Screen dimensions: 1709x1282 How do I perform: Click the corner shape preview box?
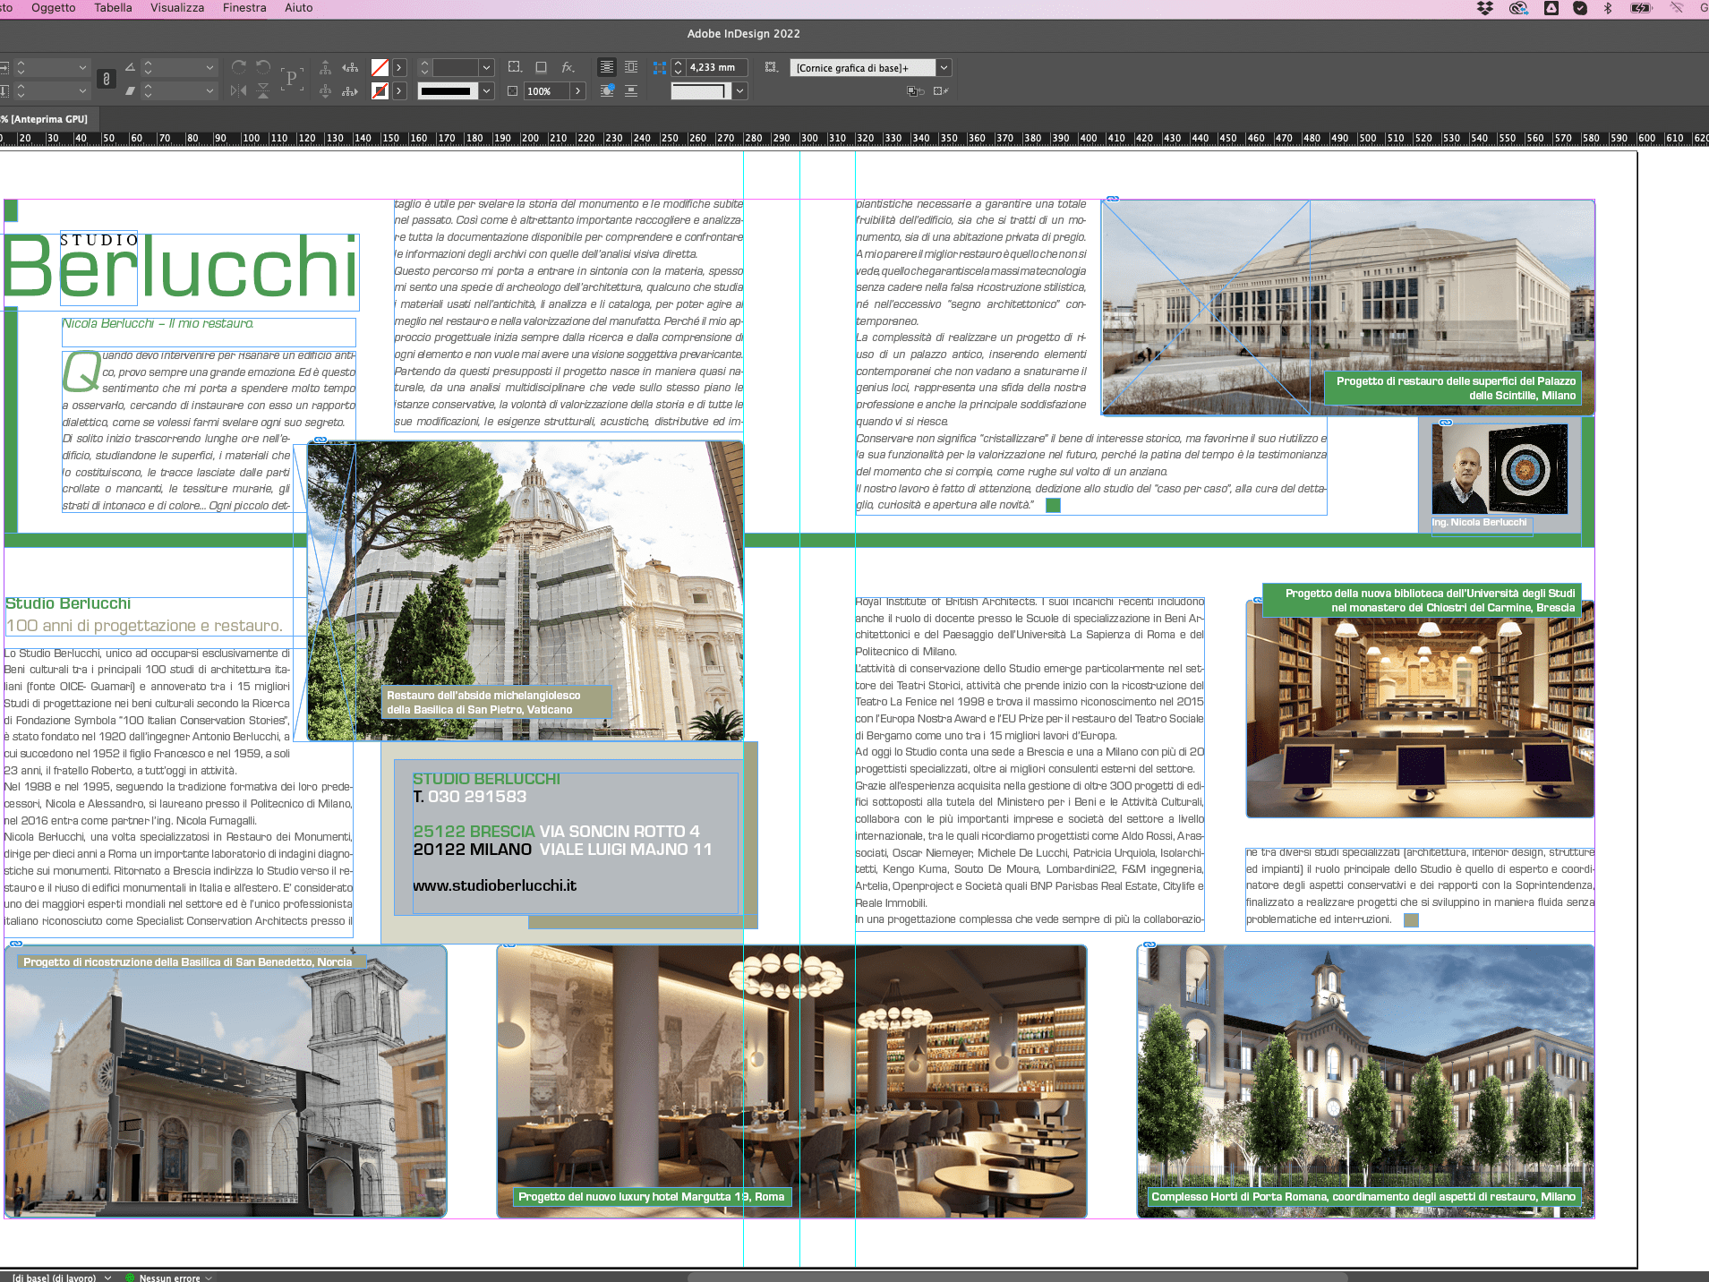[x=701, y=90]
